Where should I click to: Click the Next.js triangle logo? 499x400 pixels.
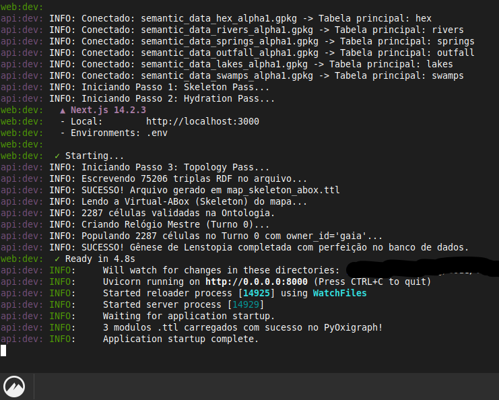coord(63,110)
